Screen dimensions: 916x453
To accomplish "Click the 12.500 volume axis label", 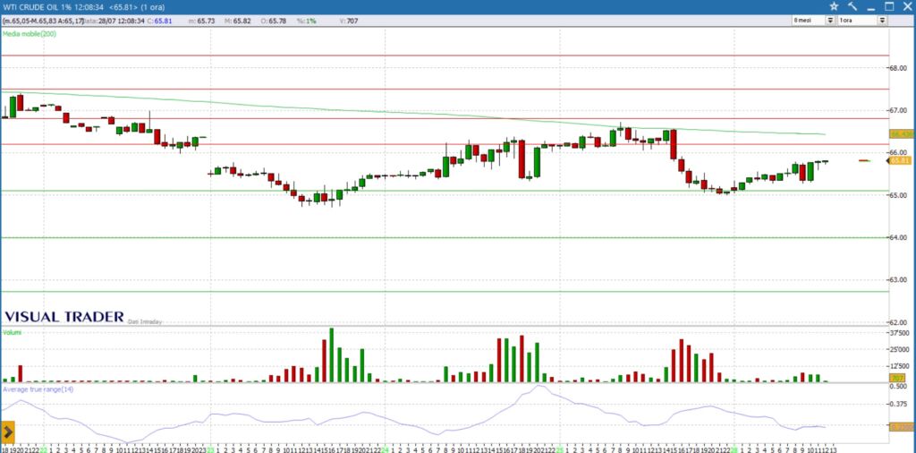I will click(x=900, y=366).
